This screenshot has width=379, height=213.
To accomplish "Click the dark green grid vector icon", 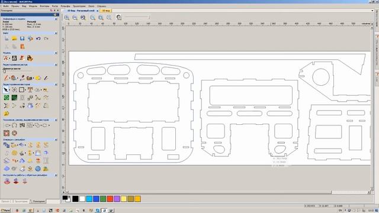I will [x=14, y=98].
